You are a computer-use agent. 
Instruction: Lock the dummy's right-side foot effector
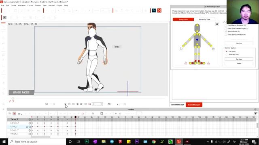point(208,63)
